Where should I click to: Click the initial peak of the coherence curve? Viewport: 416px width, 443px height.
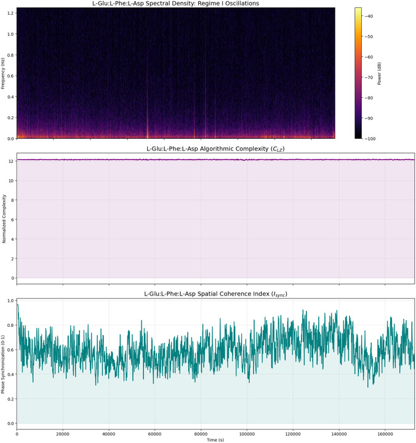18,305
